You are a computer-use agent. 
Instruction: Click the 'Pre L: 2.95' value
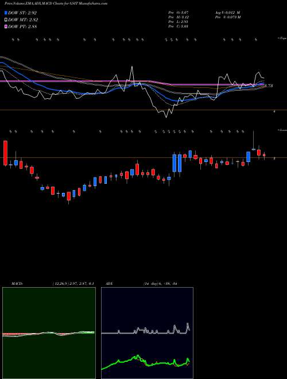[x=179, y=22]
